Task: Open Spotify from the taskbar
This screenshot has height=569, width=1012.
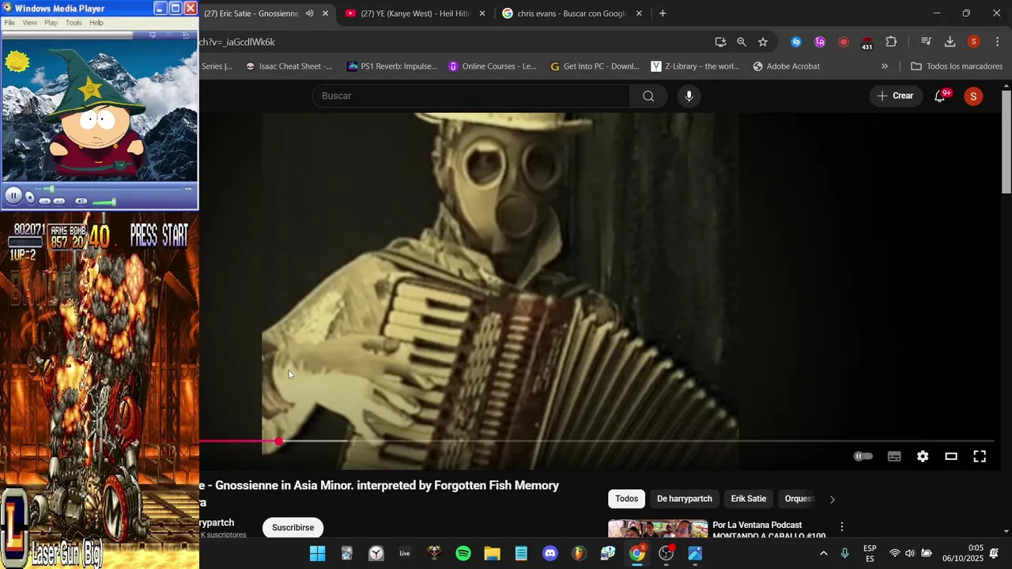Action: pyautogui.click(x=463, y=553)
